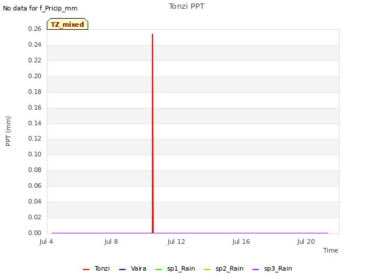Toggle the Tonzi series in legend
Image resolution: width=374 pixels, height=280 pixels.
[x=96, y=268]
